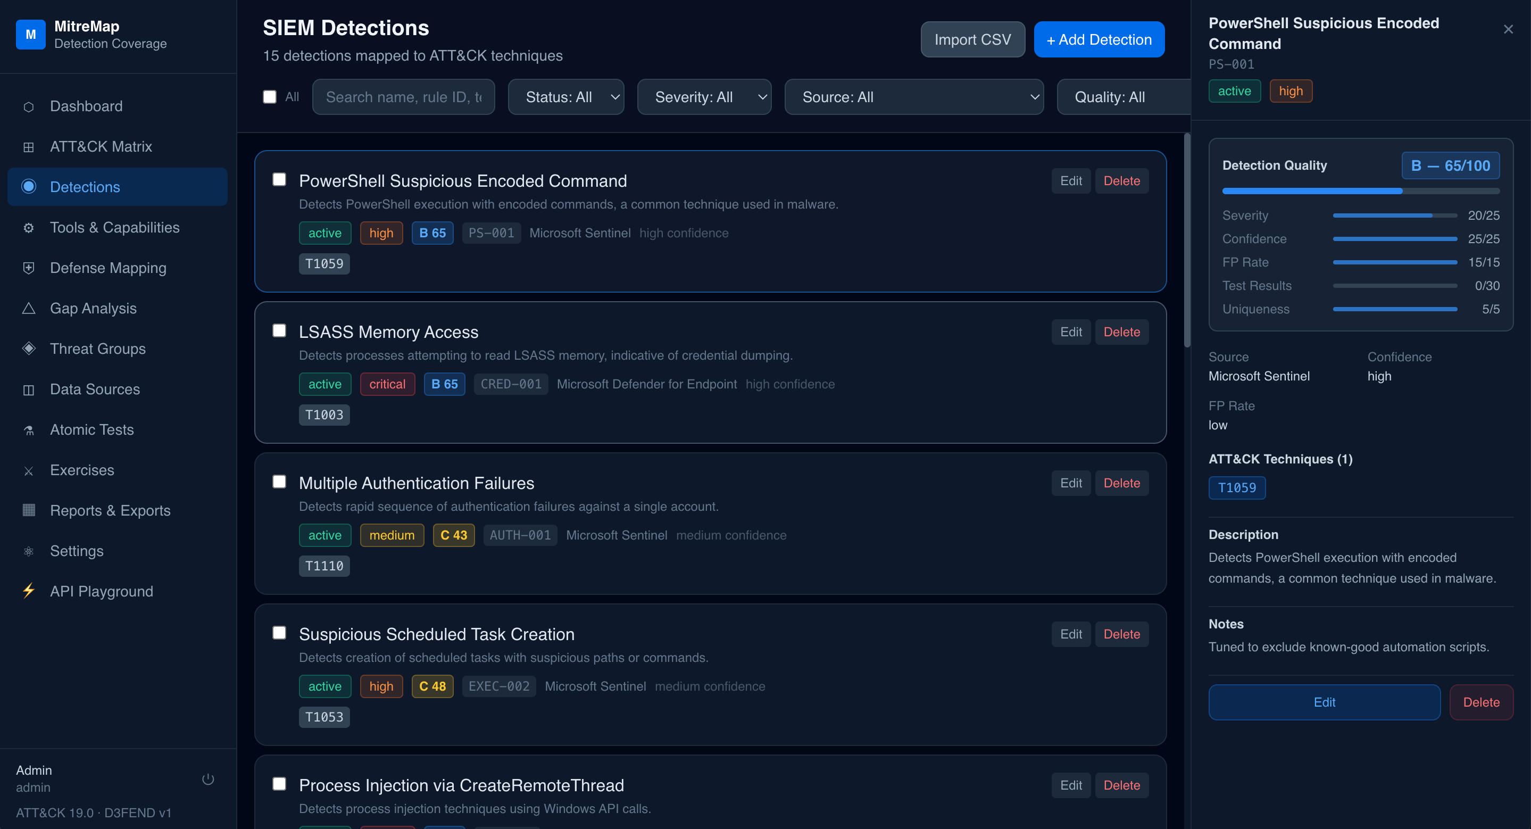Click the C 48 quality badge
The width and height of the screenshot is (1531, 829).
pos(432,686)
